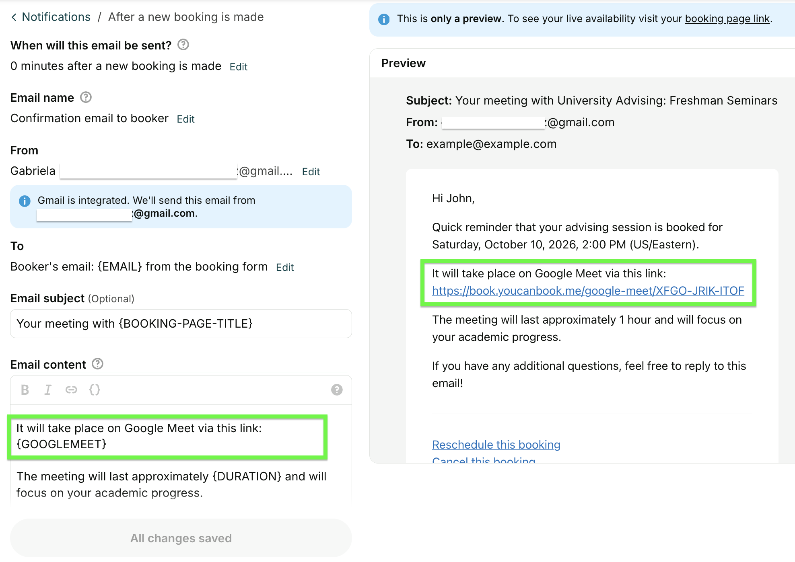The image size is (795, 562).
Task: Insert shorthand code using curly braces icon
Action: point(95,390)
